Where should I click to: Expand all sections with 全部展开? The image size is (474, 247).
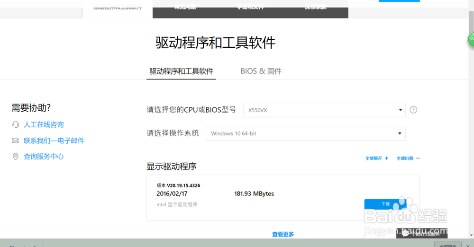click(377, 158)
